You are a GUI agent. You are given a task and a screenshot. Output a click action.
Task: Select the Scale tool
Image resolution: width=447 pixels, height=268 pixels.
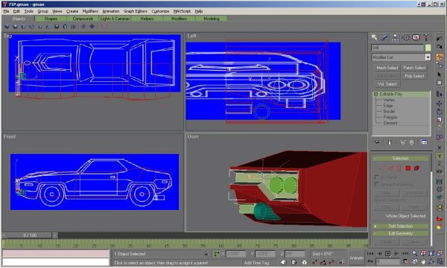[x=440, y=120]
